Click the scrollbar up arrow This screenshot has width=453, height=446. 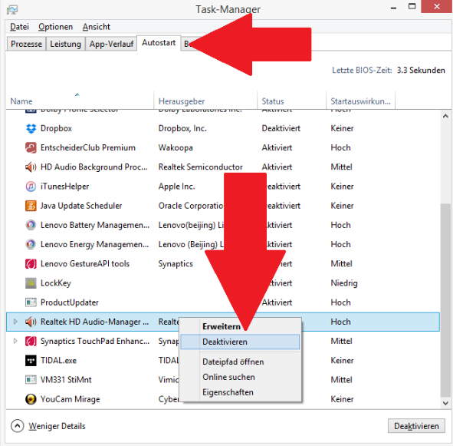tap(445, 116)
